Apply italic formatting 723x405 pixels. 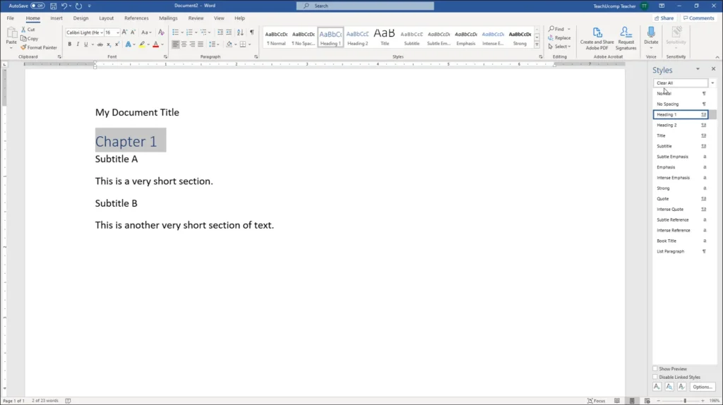(78, 44)
